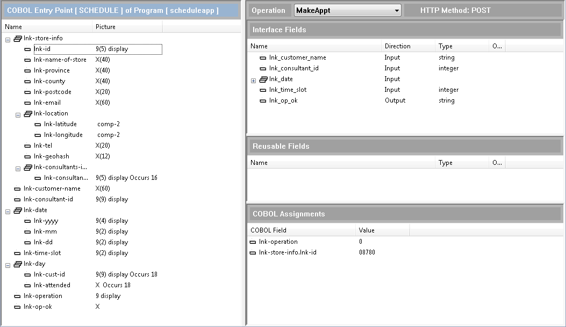Click the lnk-location group icon
This screenshot has width=566, height=327.
(28, 113)
